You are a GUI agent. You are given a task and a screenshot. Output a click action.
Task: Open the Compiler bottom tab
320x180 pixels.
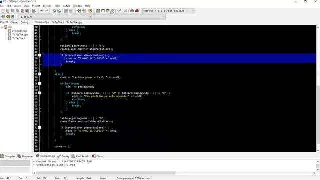(x=8, y=156)
